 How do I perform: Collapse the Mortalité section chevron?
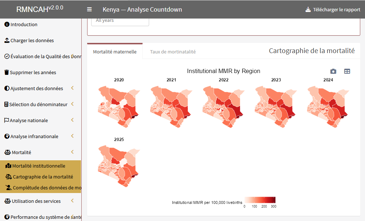point(73,152)
